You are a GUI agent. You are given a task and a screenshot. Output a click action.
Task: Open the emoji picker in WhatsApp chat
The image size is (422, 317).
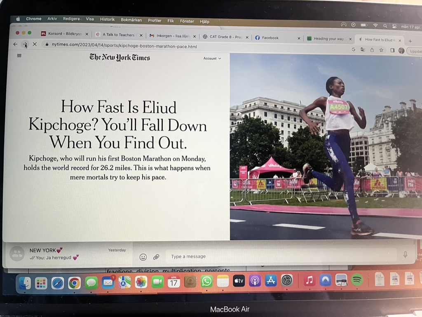143,257
